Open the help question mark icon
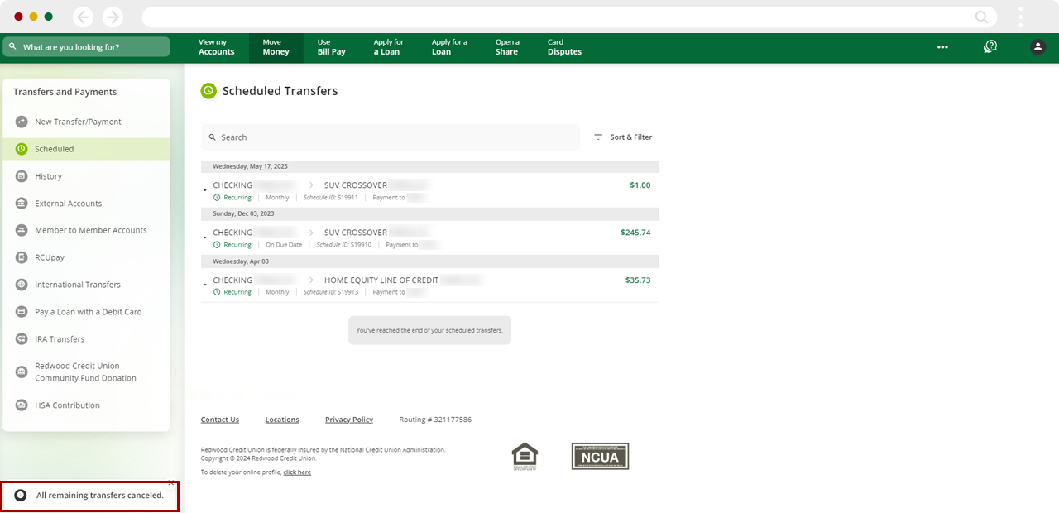Screen dimensions: 1059x513 [x=990, y=46]
